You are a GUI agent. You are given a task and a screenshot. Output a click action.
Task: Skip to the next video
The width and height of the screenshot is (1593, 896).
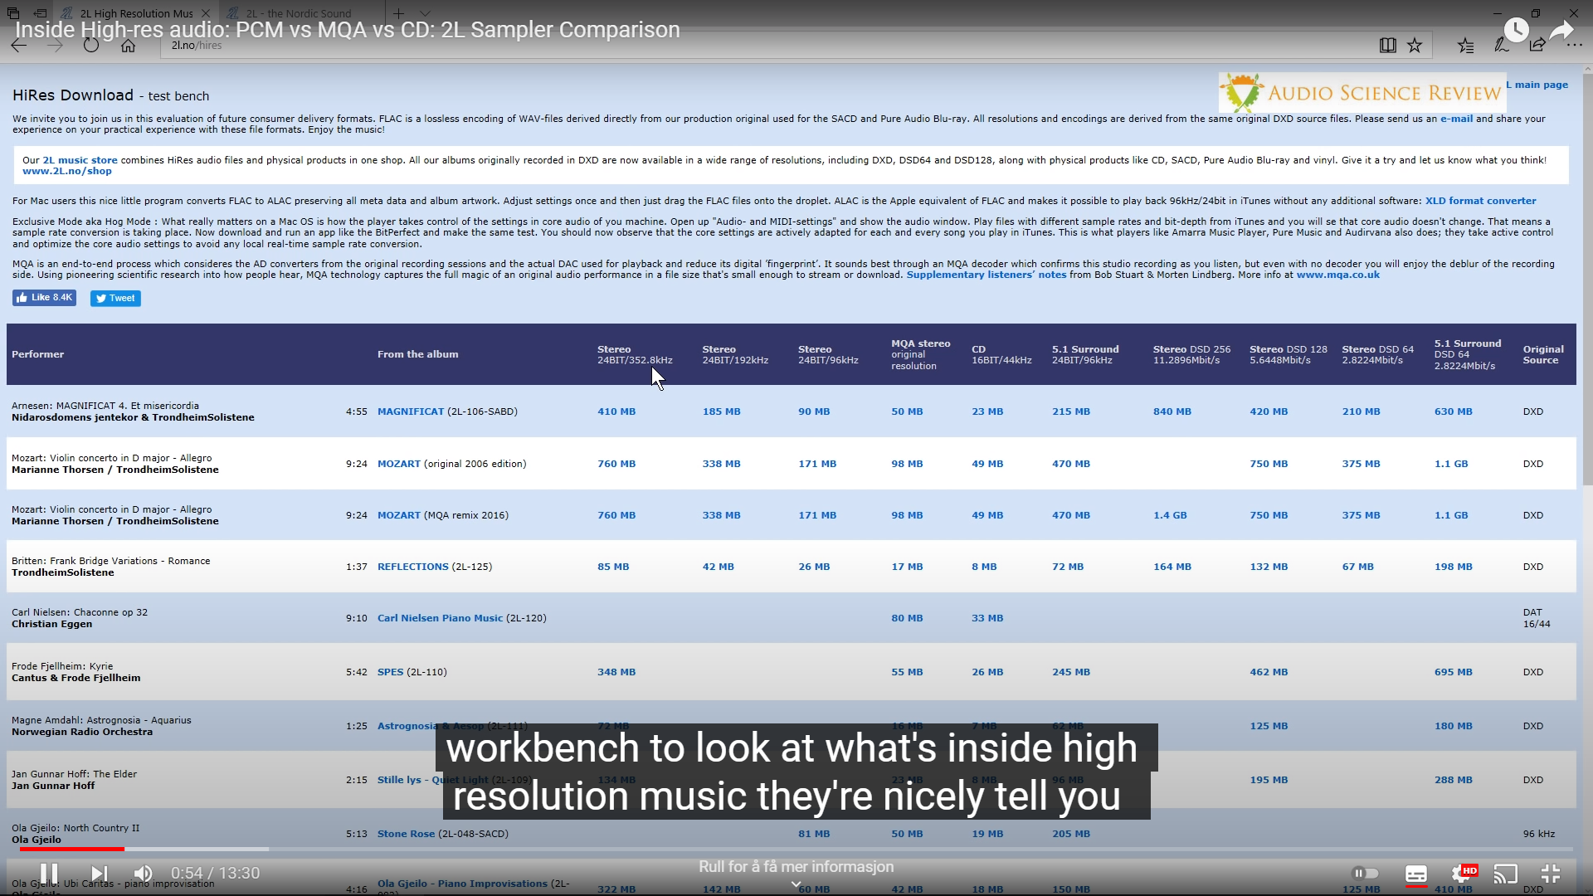(99, 873)
